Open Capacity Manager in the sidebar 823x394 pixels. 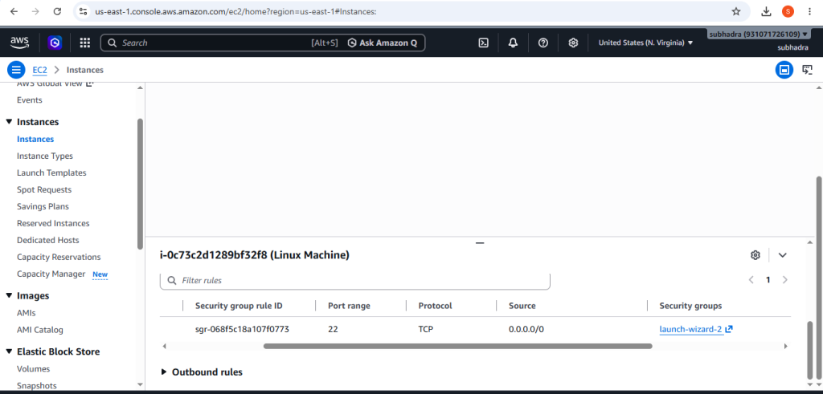tap(51, 274)
